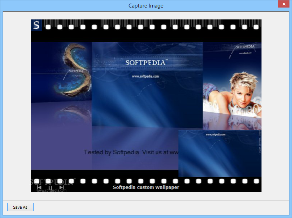
Task: Close the Capture Image dialog
Action: [284, 4]
